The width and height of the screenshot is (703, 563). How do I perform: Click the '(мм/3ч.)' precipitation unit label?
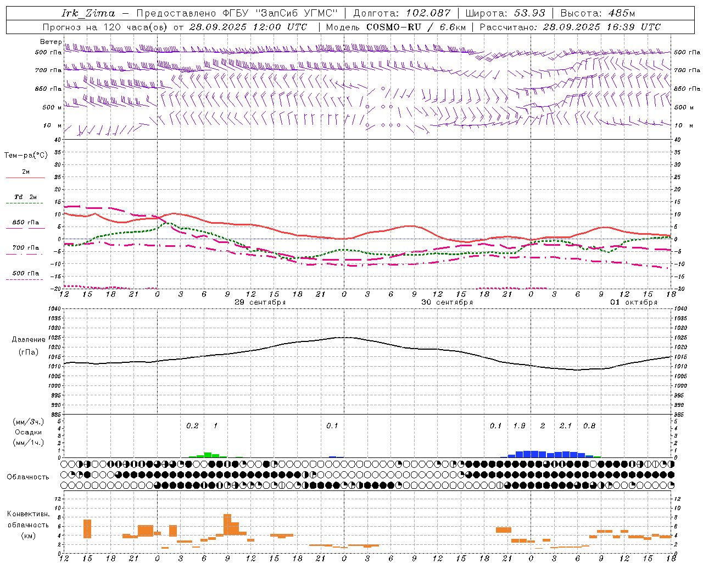click(29, 422)
